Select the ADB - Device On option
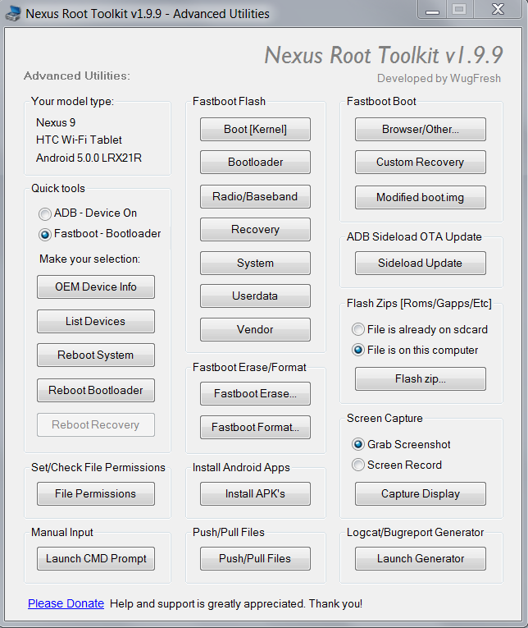The image size is (528, 628). click(x=44, y=213)
